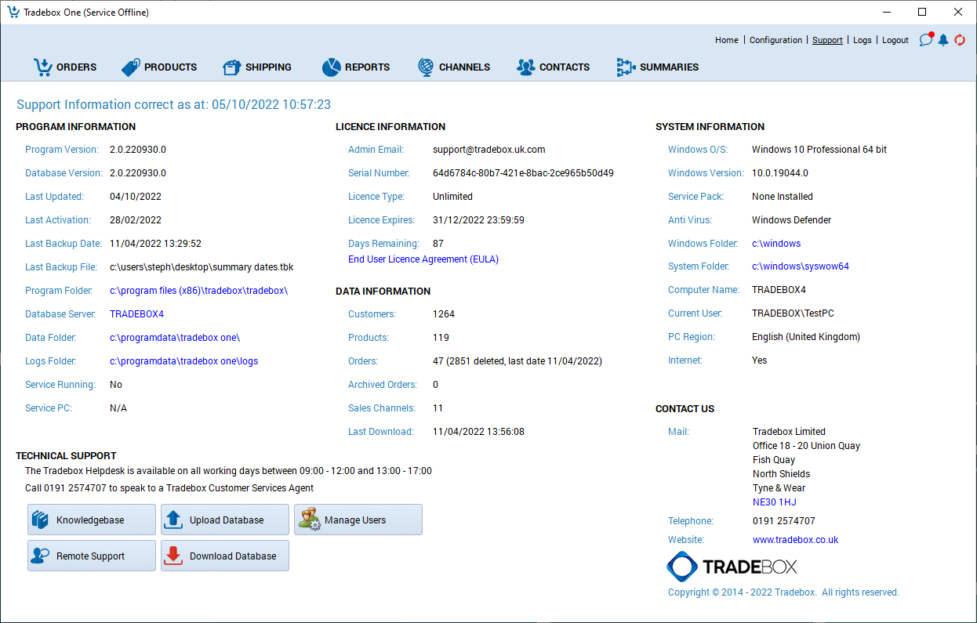Click the Windows Defender anti virus value
This screenshot has width=977, height=623.
791,220
